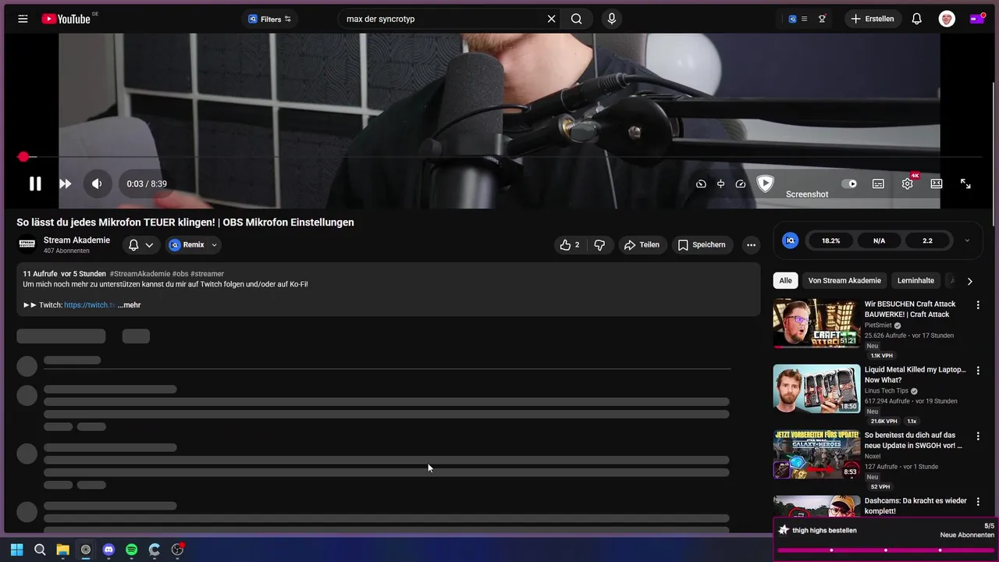Click the Erstellen create button
The image size is (999, 562).
tap(873, 19)
